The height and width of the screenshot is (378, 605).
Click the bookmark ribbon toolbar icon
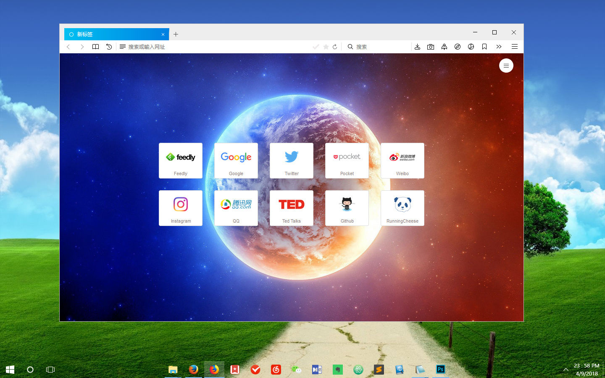pos(484,47)
